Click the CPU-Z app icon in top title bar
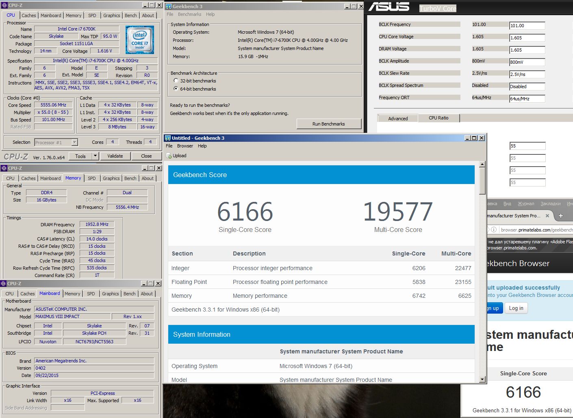This screenshot has width=573, height=418. pyautogui.click(x=4, y=5)
